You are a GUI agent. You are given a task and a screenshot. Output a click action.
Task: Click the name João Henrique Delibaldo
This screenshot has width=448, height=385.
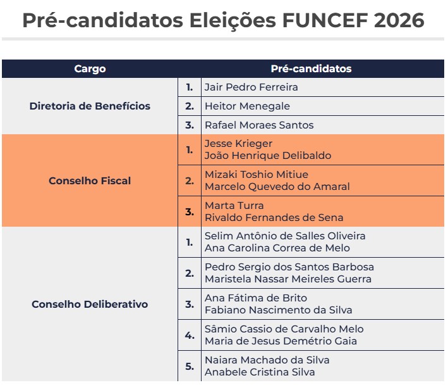(x=268, y=155)
